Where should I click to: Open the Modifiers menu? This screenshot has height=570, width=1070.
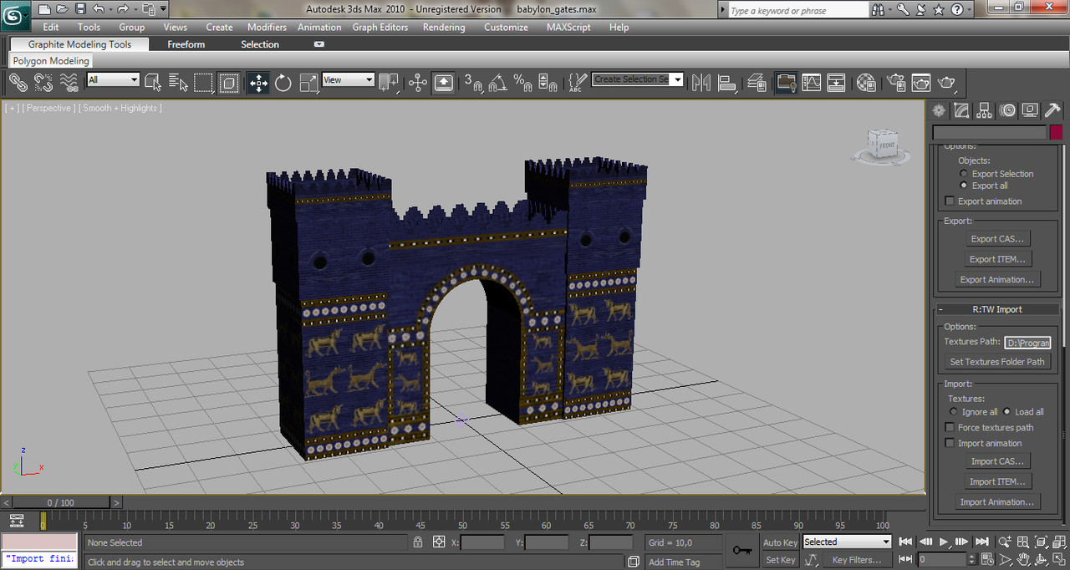[x=267, y=27]
